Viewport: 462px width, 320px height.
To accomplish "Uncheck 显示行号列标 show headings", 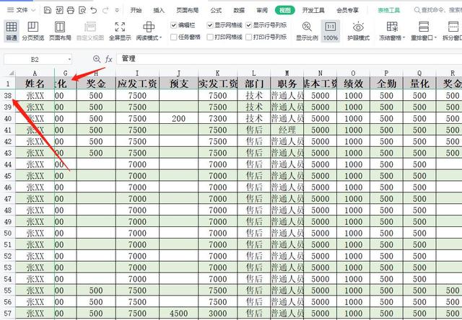I will 248,25.
